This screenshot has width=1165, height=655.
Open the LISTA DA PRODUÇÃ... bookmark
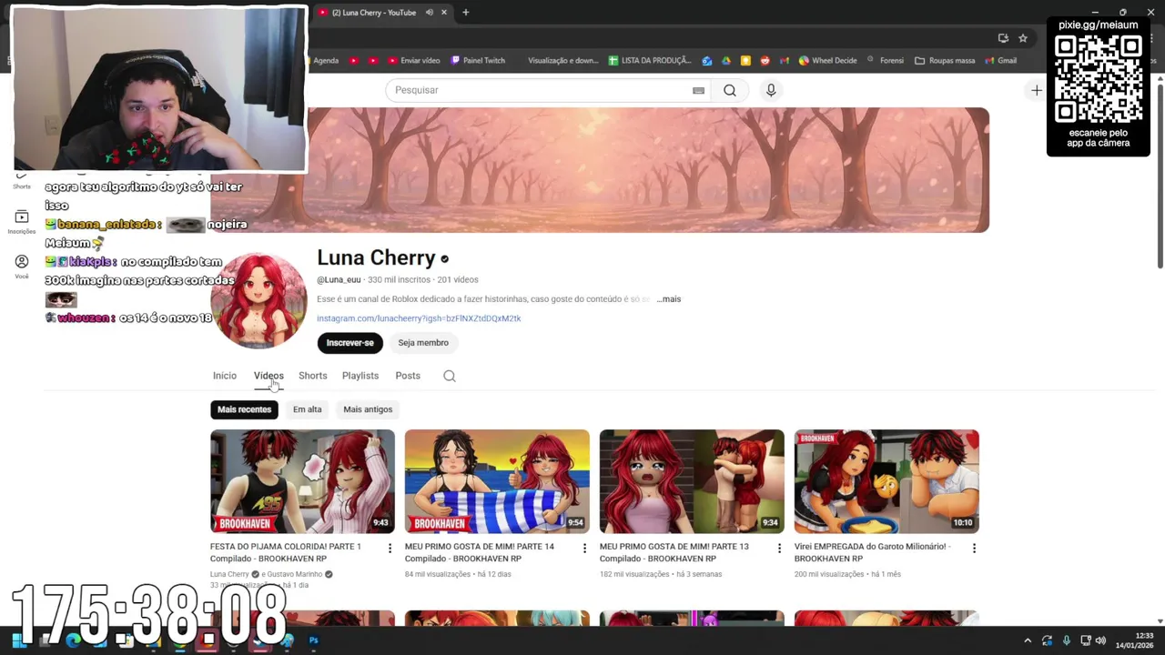[650, 61]
